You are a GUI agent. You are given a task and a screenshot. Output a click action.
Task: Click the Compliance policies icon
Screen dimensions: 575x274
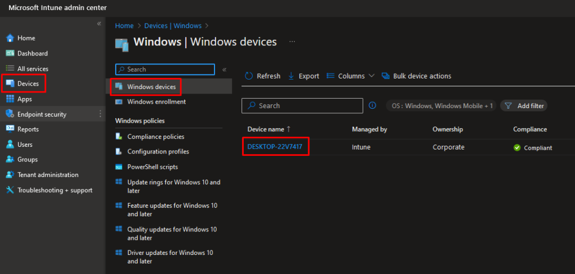point(118,137)
